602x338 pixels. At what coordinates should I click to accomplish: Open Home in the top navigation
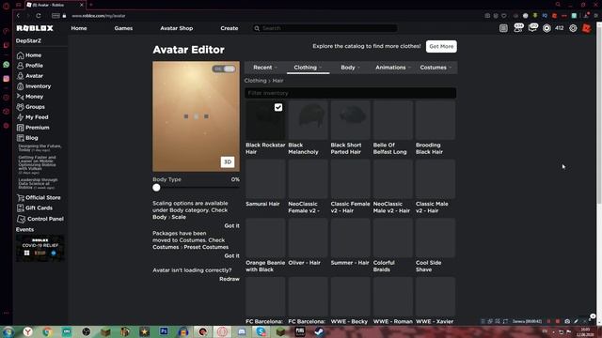[79, 28]
